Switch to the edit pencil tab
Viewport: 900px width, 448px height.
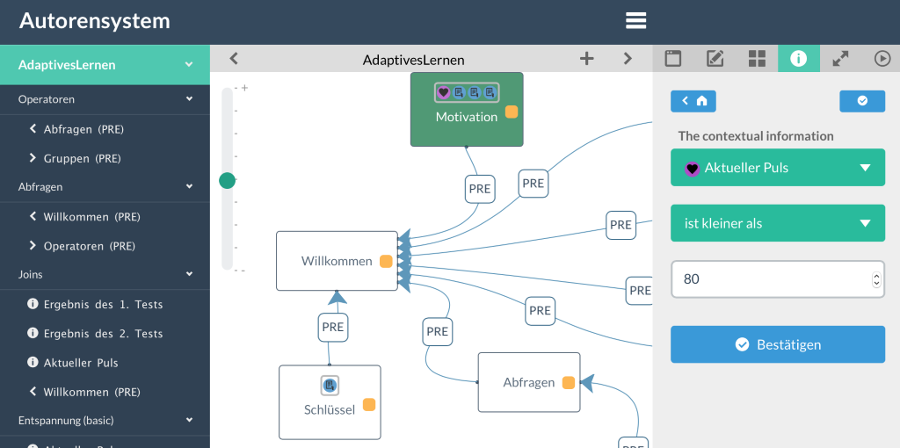click(x=715, y=59)
